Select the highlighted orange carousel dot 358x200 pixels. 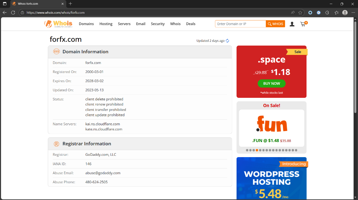pyautogui.click(x=257, y=150)
